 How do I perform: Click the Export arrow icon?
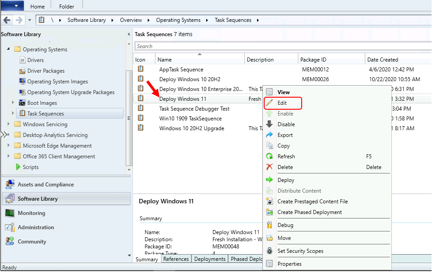pyautogui.click(x=270, y=135)
